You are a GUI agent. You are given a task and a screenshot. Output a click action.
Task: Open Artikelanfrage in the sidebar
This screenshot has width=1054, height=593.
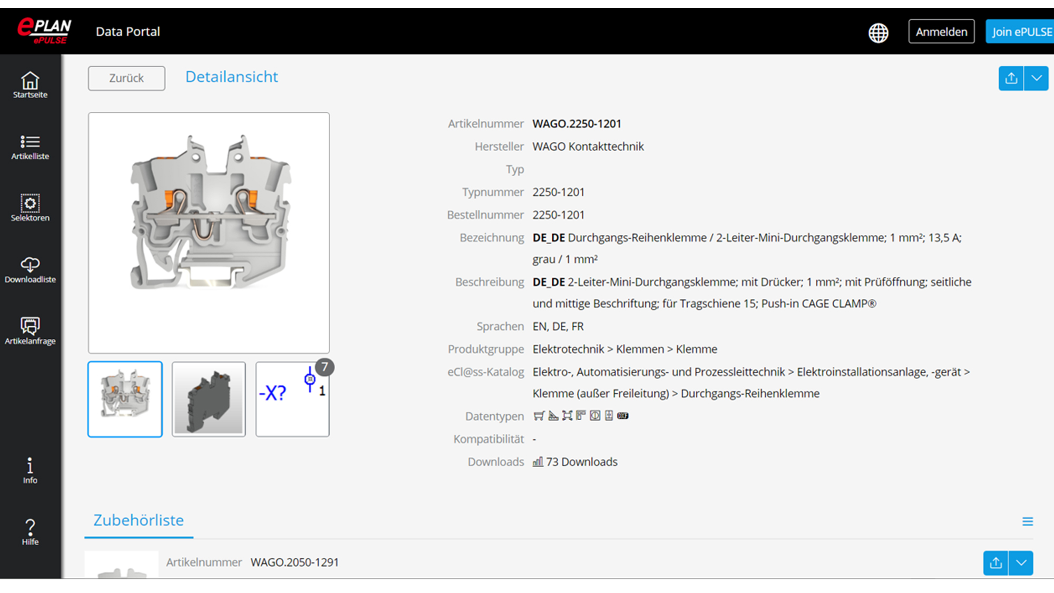click(30, 332)
